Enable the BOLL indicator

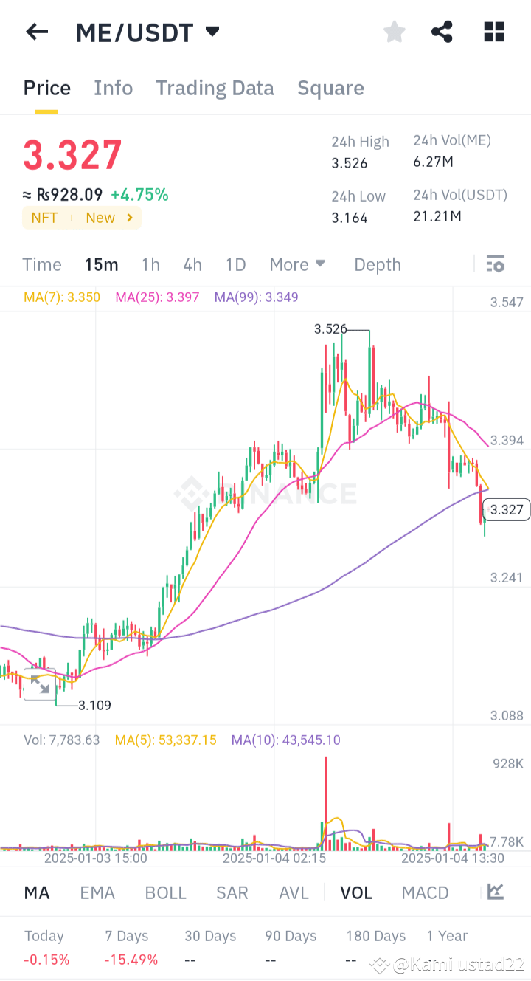tap(165, 892)
